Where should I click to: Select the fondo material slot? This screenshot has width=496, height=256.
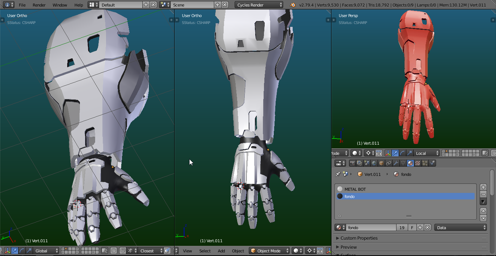tap(406, 196)
